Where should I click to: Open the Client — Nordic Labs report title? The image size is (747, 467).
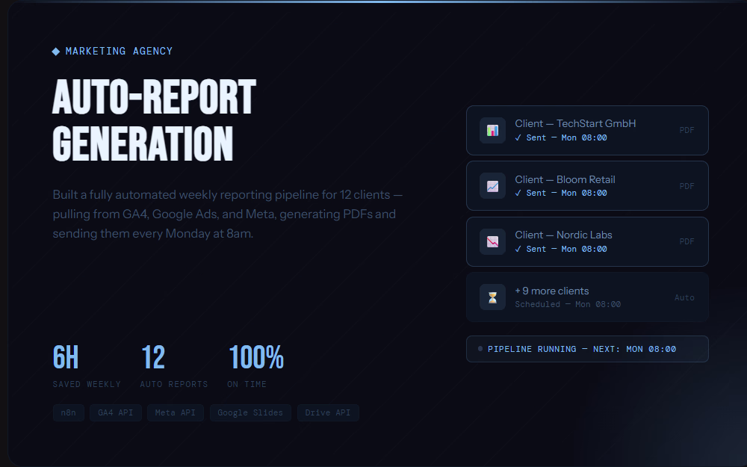point(563,235)
